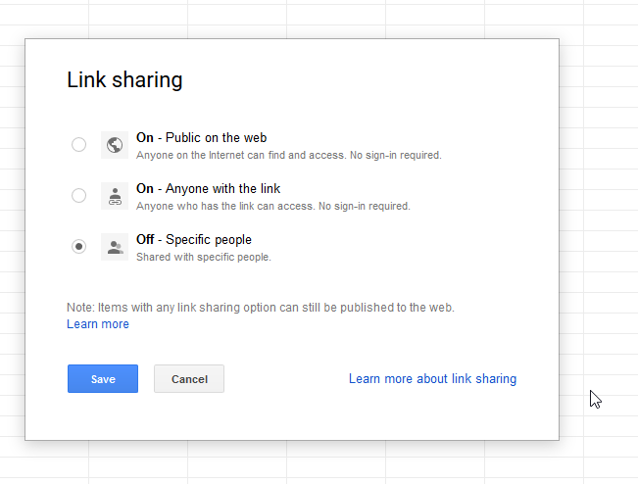Select the Off - Specific people radio button
638x484 pixels.
(78, 247)
